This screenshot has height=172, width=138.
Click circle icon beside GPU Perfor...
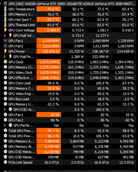coord(11,125)
